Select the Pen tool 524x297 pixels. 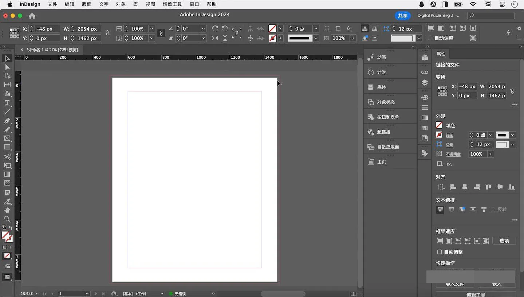click(x=7, y=121)
